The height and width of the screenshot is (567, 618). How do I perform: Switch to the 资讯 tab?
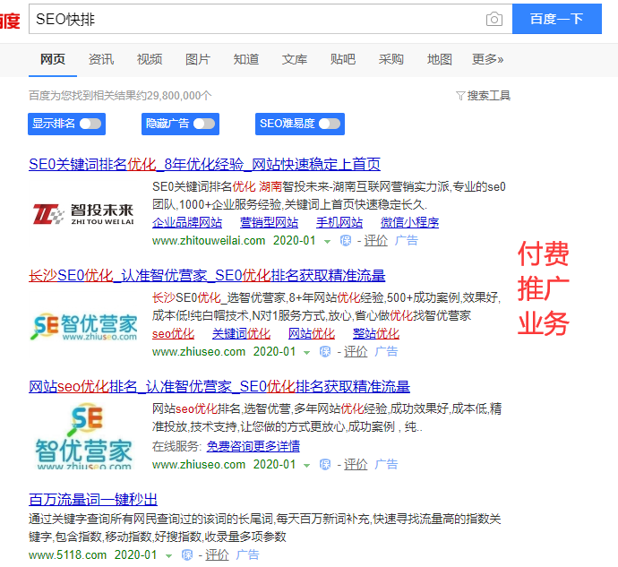101,59
